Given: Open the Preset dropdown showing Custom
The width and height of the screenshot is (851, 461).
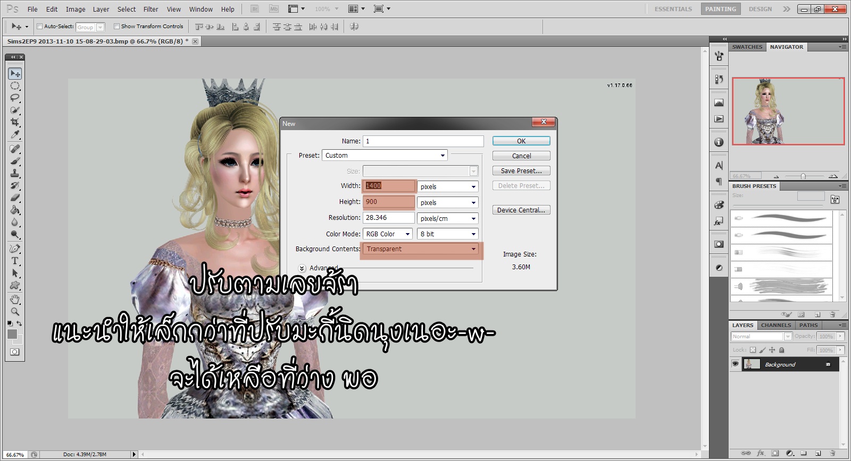Looking at the screenshot, I should (385, 155).
